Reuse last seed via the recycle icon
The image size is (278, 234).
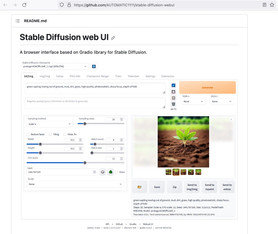click(111, 172)
